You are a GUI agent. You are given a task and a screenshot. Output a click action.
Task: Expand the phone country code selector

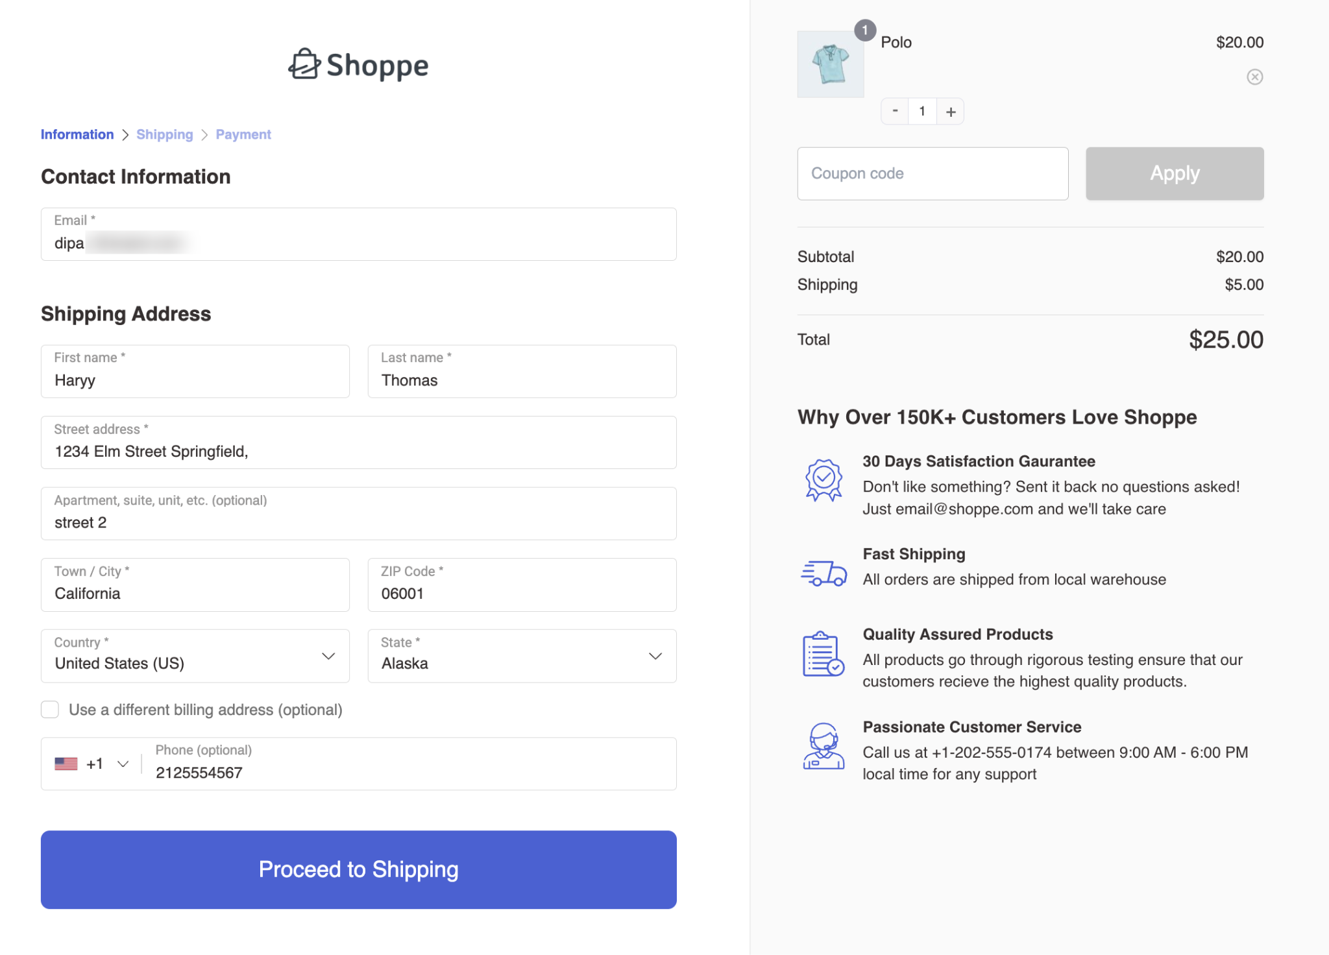(122, 764)
